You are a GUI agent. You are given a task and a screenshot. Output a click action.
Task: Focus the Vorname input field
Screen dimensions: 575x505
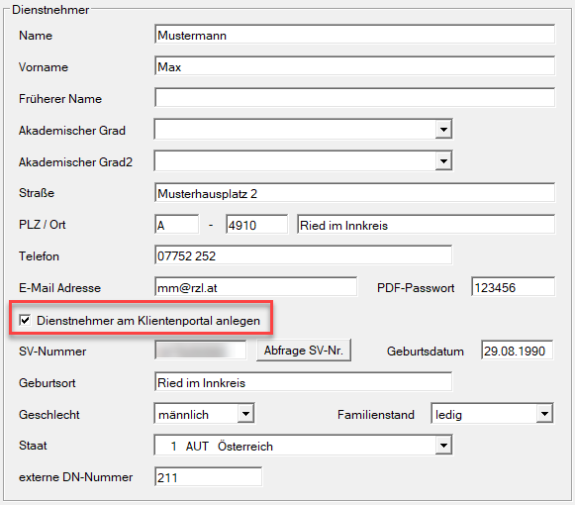[x=354, y=66]
